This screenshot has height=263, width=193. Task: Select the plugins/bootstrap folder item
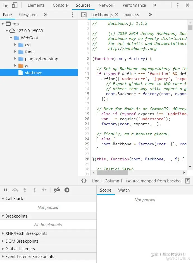pyautogui.click(x=42, y=59)
